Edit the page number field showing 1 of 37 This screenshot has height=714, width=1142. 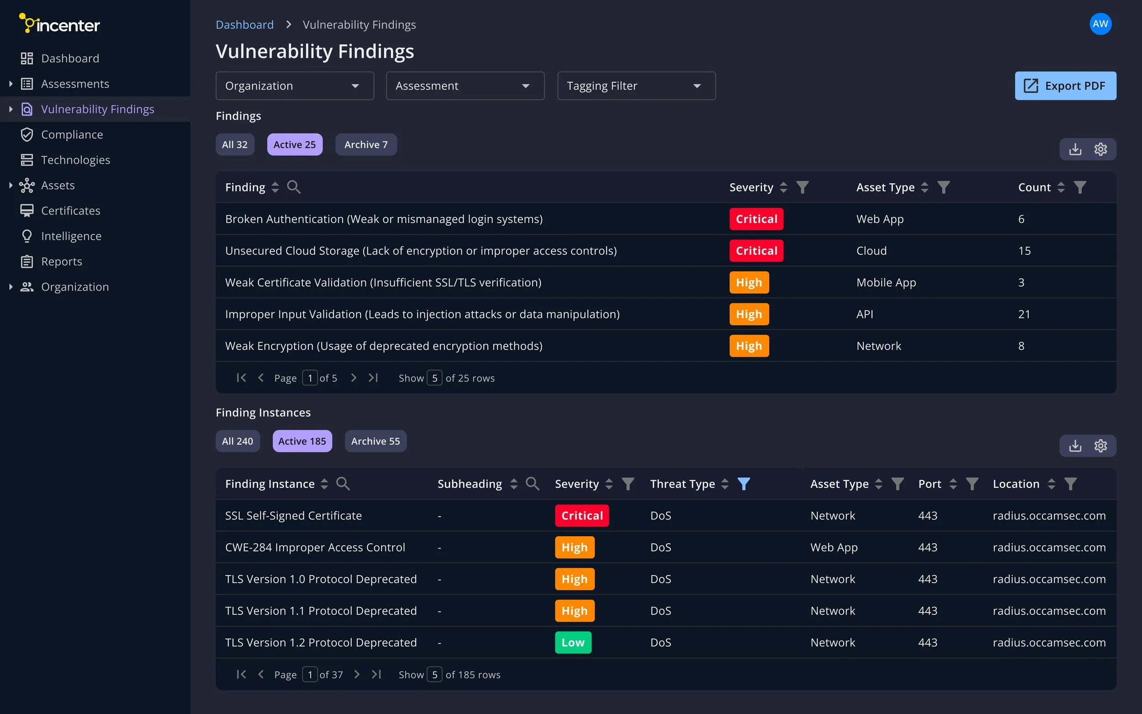310,674
